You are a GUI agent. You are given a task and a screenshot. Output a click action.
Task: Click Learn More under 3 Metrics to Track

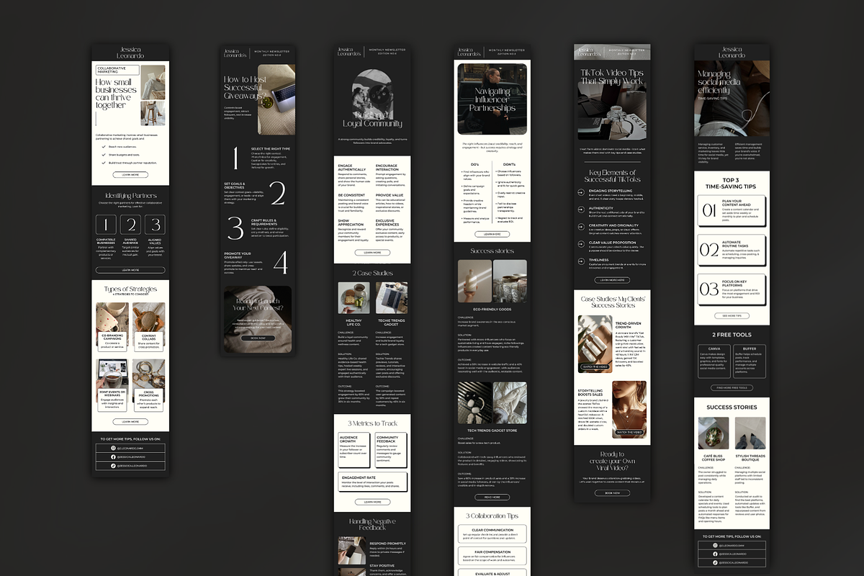pyautogui.click(x=372, y=501)
